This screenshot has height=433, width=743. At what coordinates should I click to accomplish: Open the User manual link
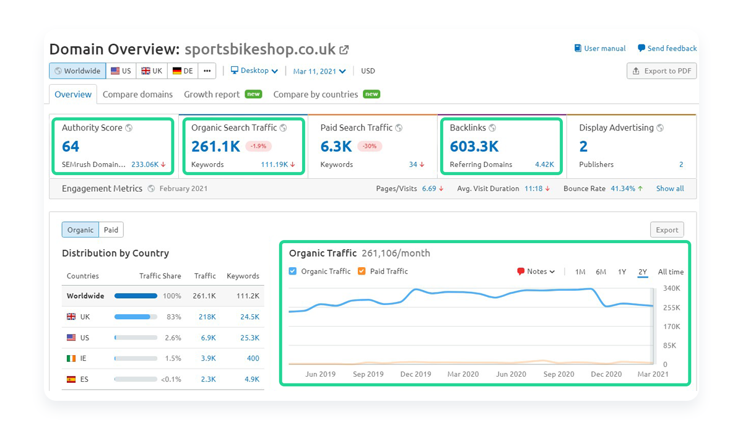600,48
